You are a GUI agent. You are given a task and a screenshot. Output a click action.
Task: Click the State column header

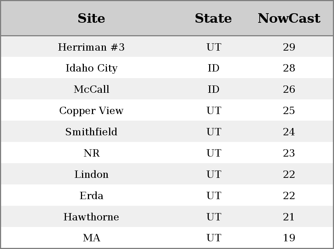tap(213, 18)
